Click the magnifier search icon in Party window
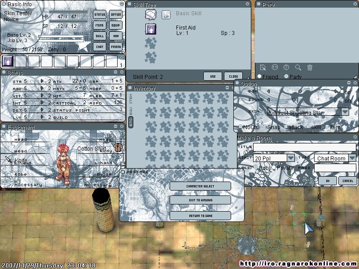Viewport: 359px width, 269px height. [x=298, y=68]
